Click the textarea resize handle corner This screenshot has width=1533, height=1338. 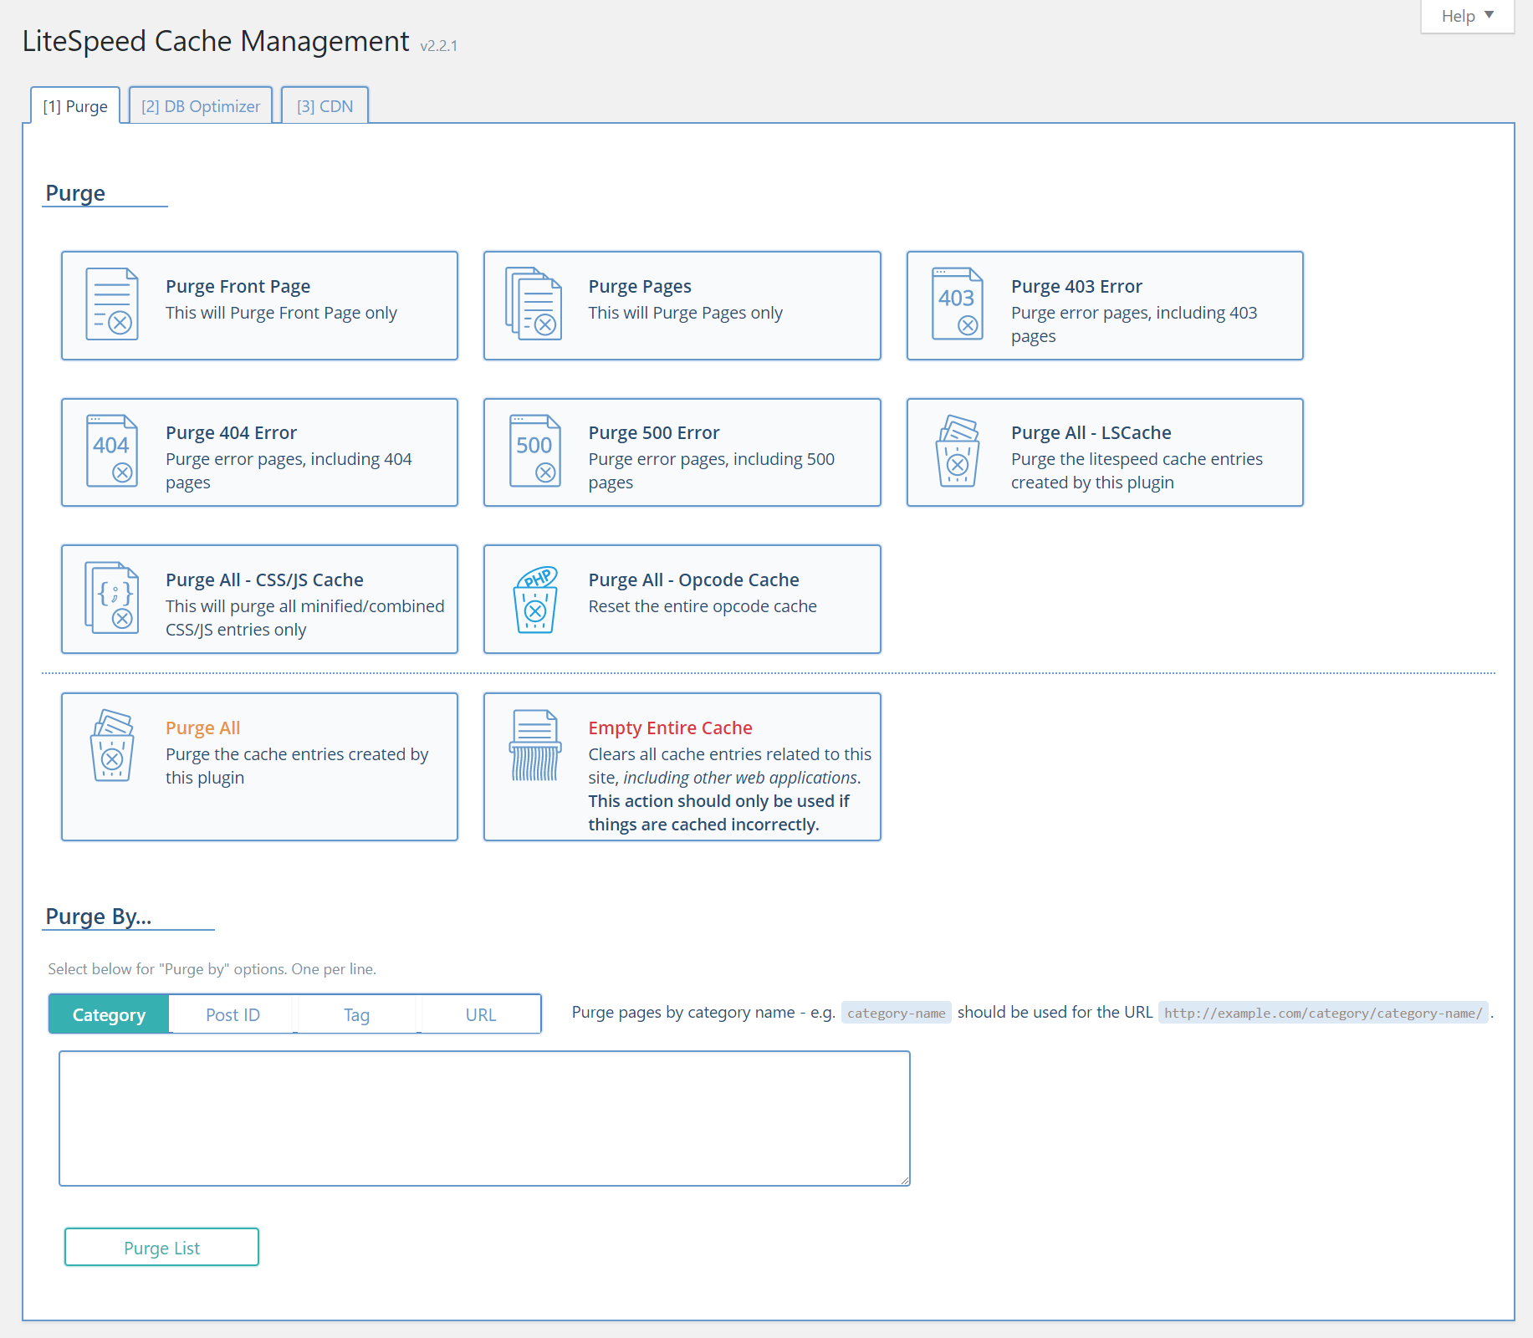click(x=904, y=1180)
